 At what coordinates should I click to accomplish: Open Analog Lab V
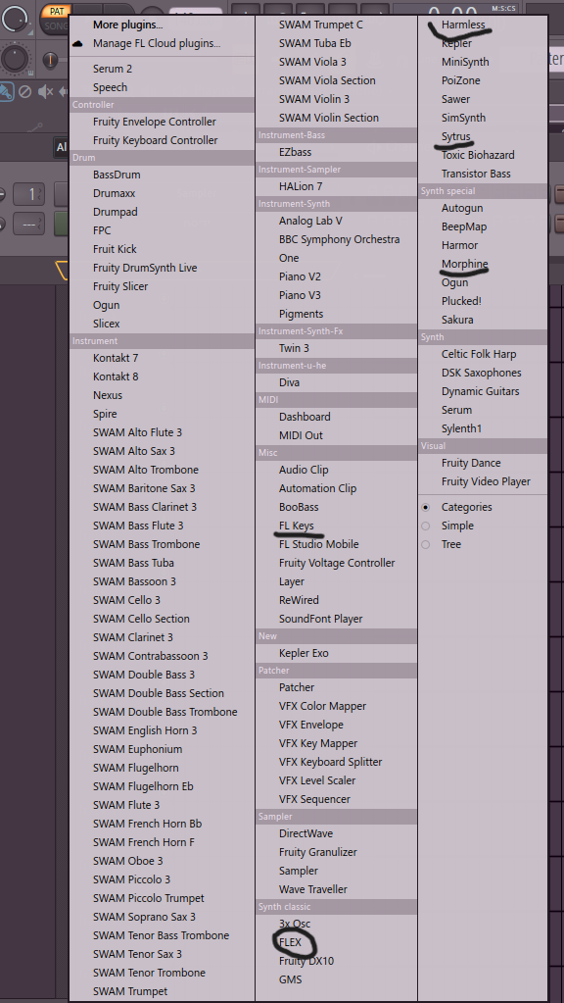coord(310,221)
